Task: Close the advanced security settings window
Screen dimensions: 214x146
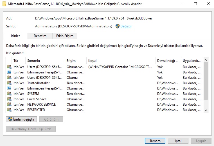Action: [x=208, y=4]
